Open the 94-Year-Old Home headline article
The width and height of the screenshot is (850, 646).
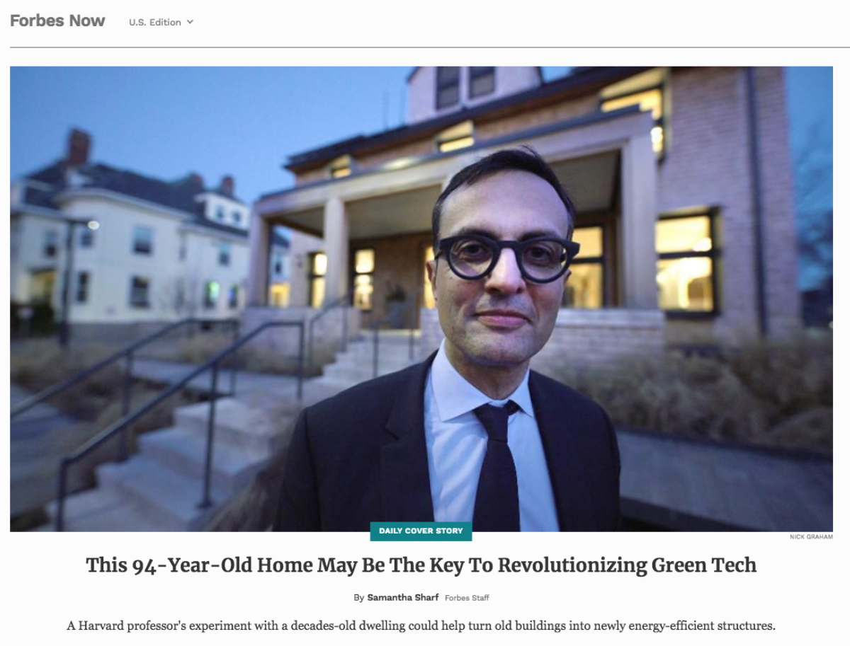[x=421, y=565]
